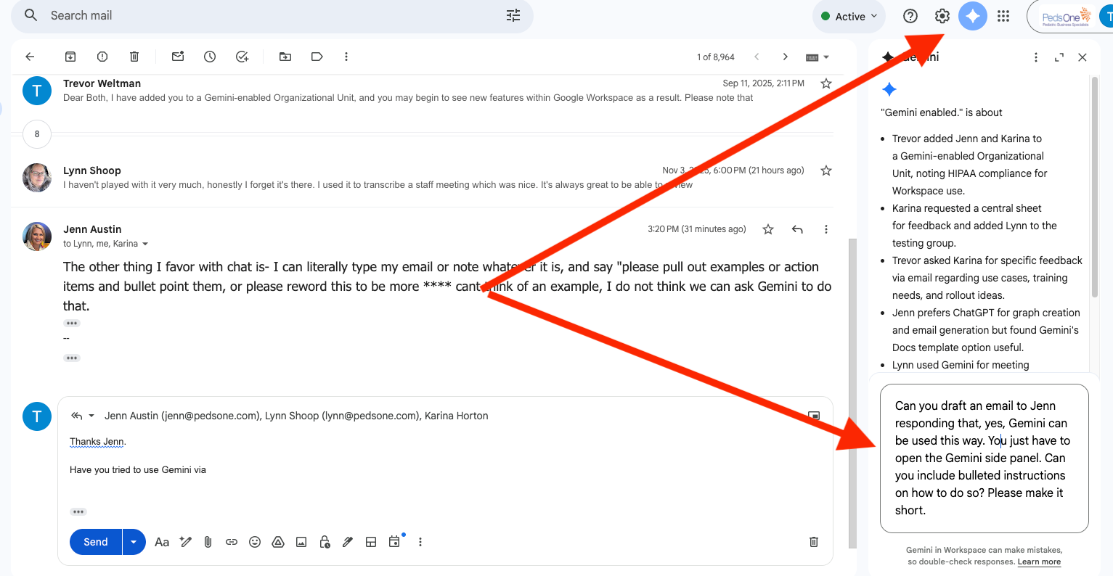Set up a time to meet
Screen dimensions: 1113x576
[x=394, y=542]
